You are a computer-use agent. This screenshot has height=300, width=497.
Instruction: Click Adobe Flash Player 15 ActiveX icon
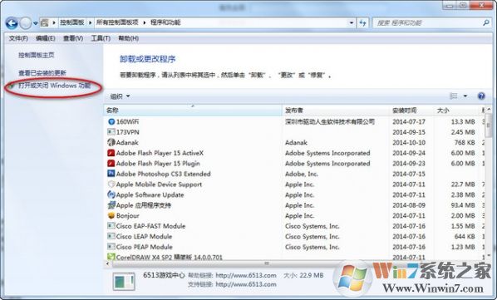coord(111,153)
